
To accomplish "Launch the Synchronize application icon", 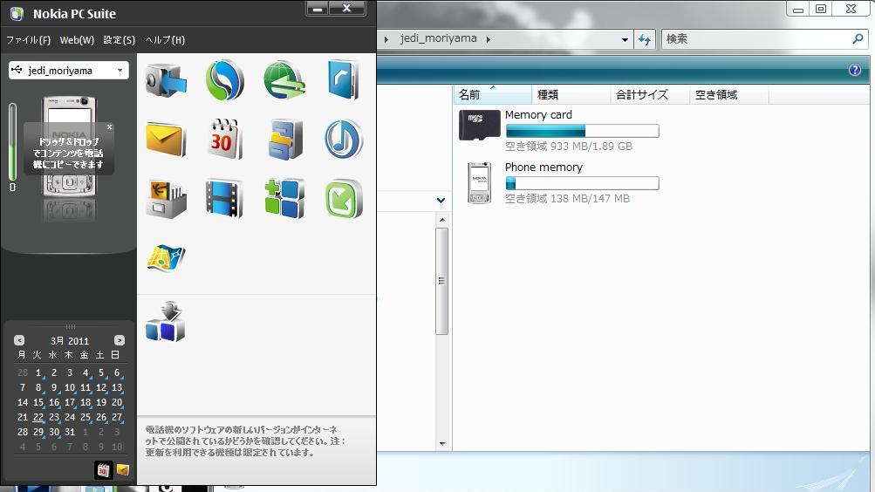I will click(x=225, y=81).
